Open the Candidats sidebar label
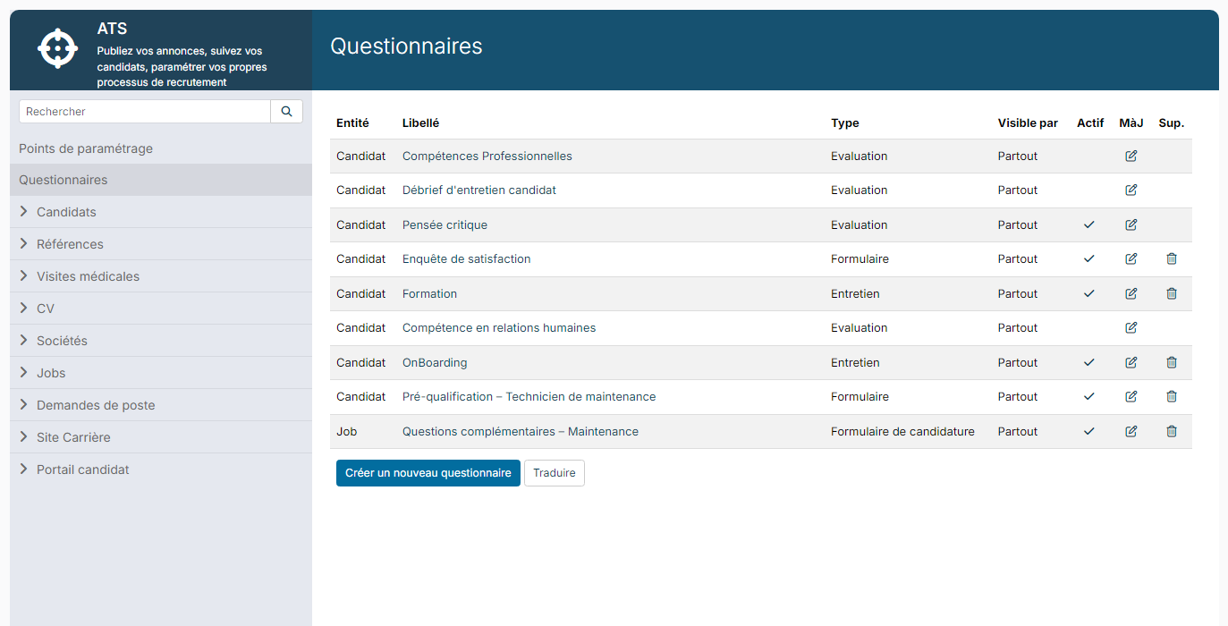The width and height of the screenshot is (1228, 626). tap(66, 212)
